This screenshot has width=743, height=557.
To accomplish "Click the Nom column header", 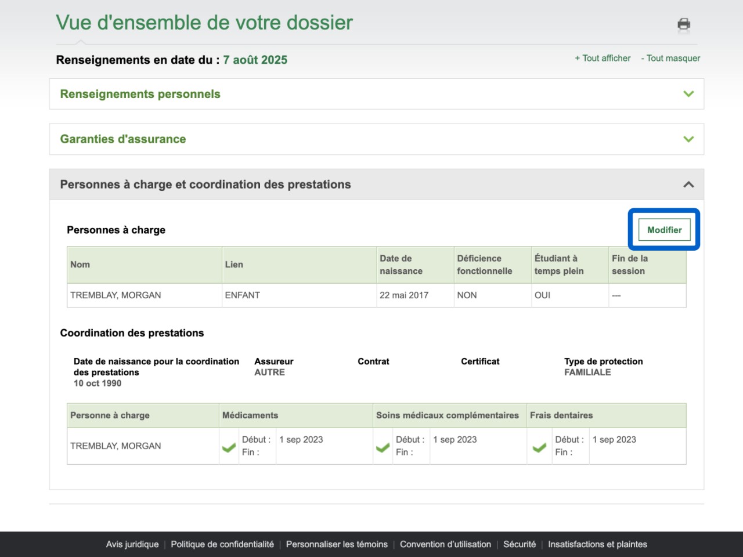I will 80,265.
